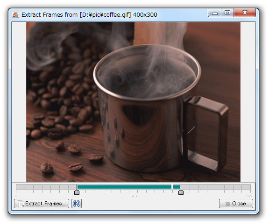Minimize the Extract Frames window

pyautogui.click(x=215, y=13)
